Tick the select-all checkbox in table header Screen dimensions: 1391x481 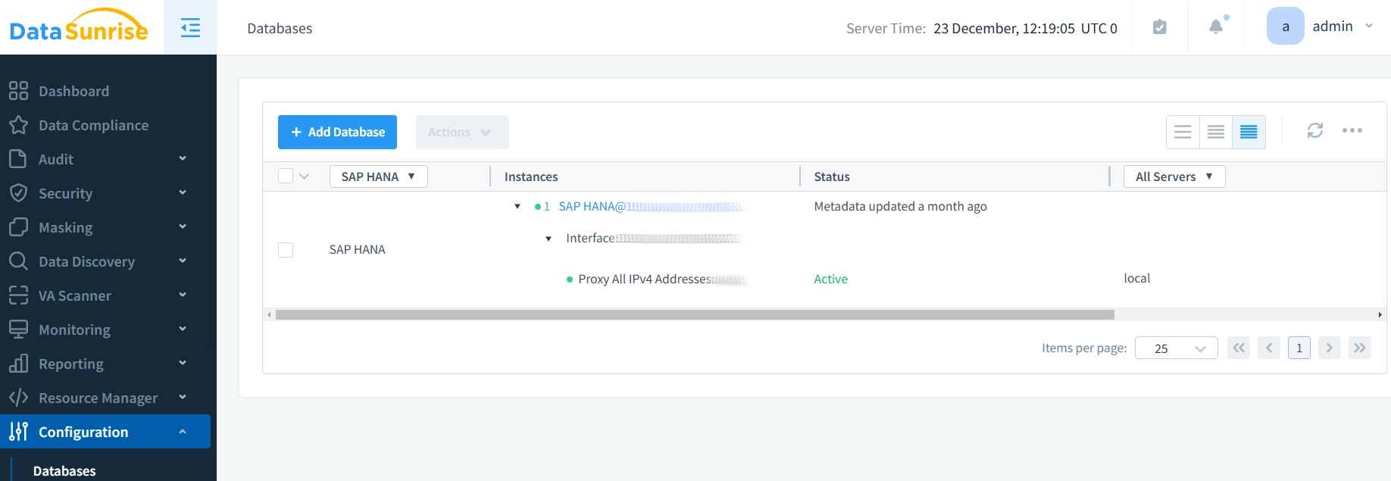tap(286, 176)
